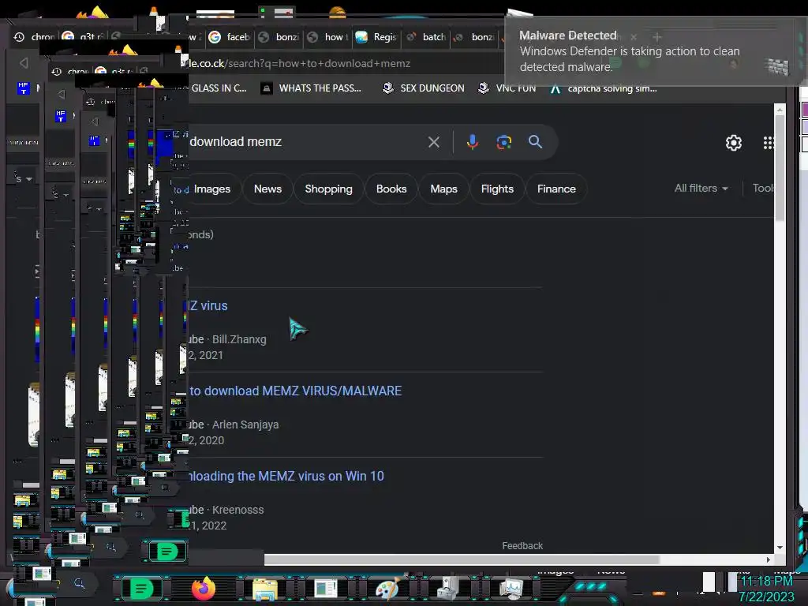This screenshot has width=808, height=606.
Task: Click the vertical scrollbar down arrow
Action: (x=780, y=548)
